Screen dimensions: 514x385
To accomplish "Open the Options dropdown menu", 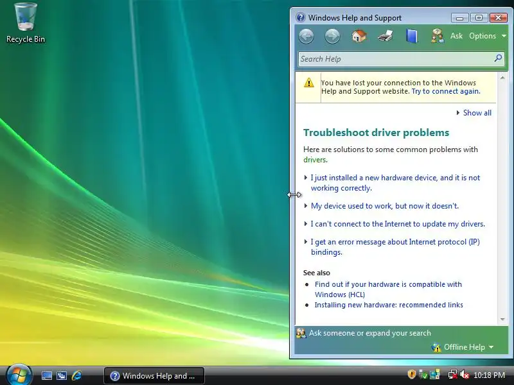I will click(x=488, y=36).
